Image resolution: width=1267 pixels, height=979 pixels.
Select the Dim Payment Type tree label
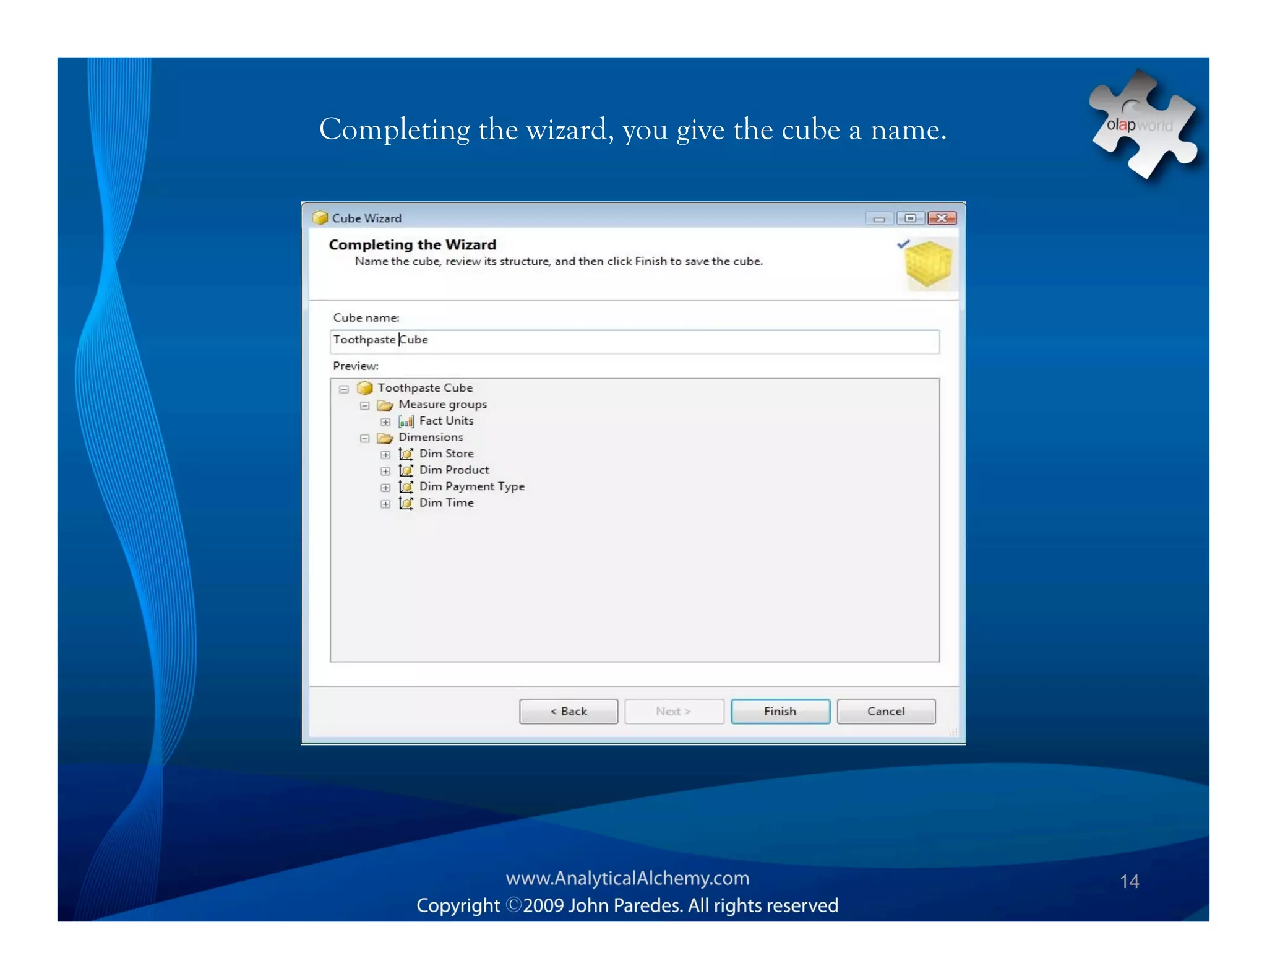tap(471, 486)
